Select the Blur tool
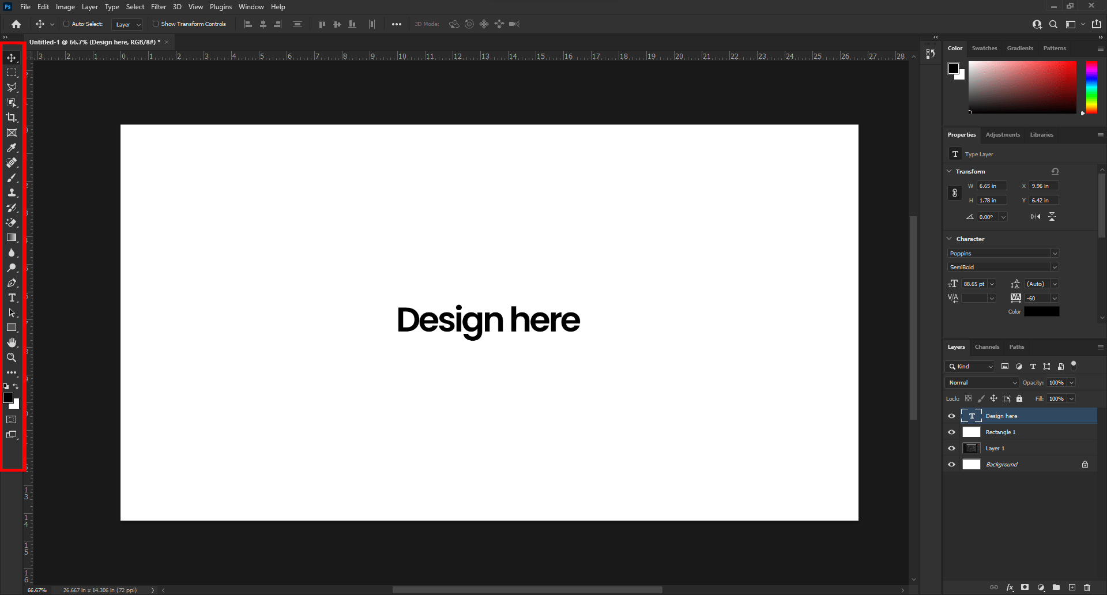Viewport: 1107px width, 595px height. [x=12, y=253]
